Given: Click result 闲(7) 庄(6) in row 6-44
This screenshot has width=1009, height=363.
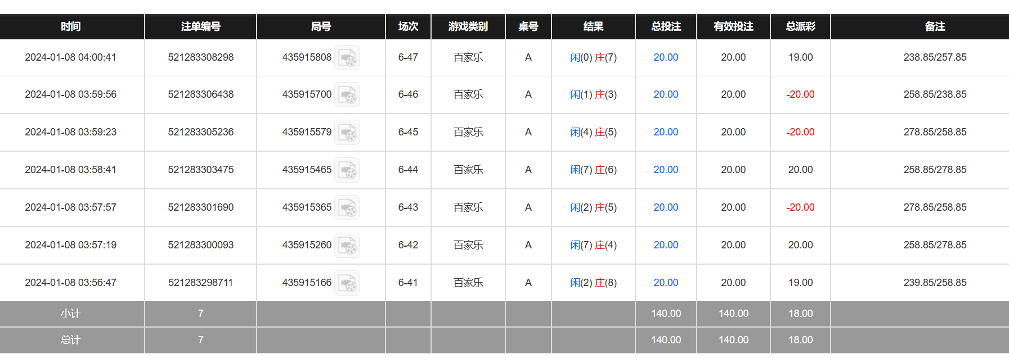Looking at the screenshot, I should tap(593, 170).
